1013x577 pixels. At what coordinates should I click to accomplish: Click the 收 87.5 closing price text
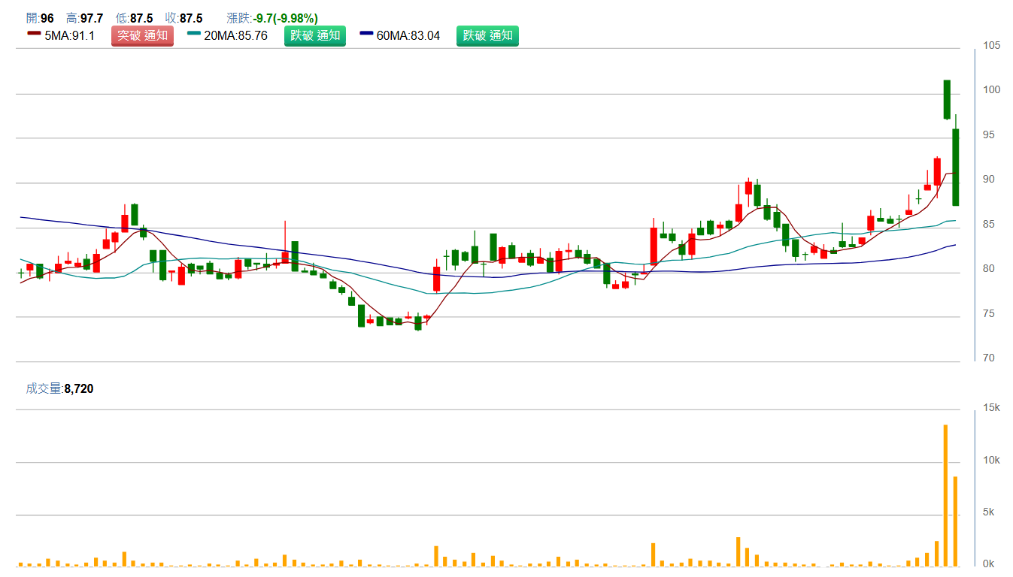point(183,18)
